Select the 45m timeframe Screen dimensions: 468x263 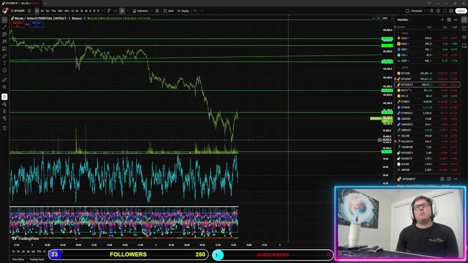coord(67,11)
